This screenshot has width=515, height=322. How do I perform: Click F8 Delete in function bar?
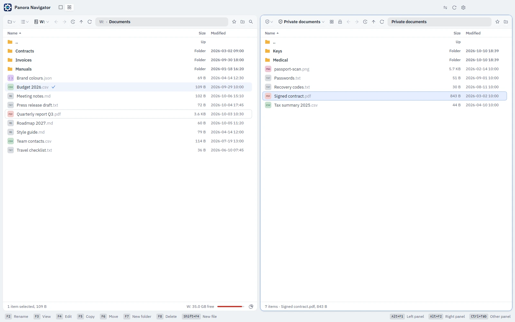(167, 317)
